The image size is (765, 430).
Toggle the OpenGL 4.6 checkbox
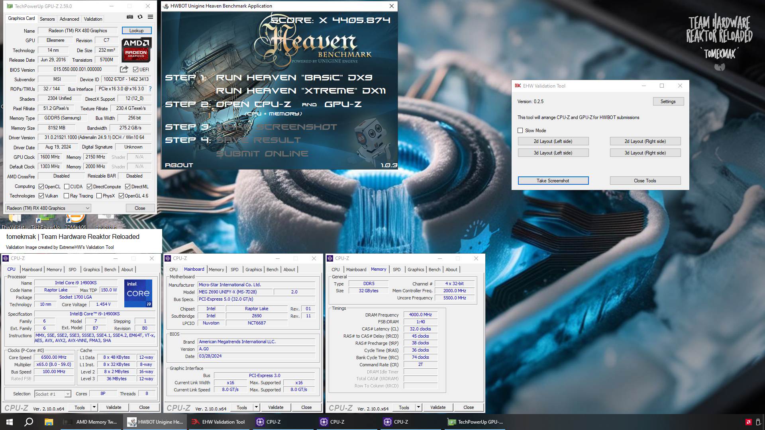tap(121, 196)
